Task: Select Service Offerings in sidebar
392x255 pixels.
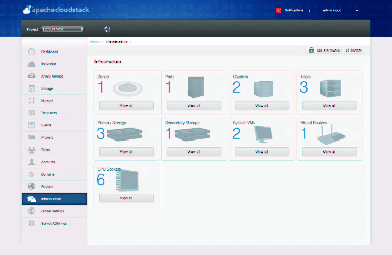Action: [x=54, y=223]
